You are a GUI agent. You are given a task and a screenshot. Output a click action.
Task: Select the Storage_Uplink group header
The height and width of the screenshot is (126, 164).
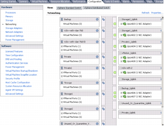140,79
